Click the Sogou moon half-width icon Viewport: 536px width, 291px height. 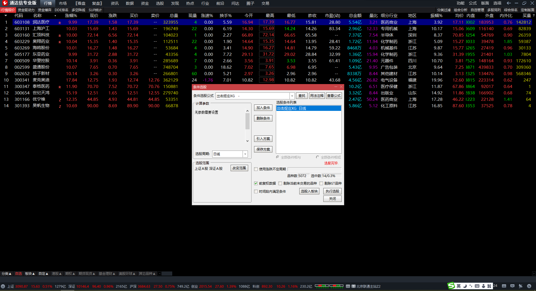465,286
